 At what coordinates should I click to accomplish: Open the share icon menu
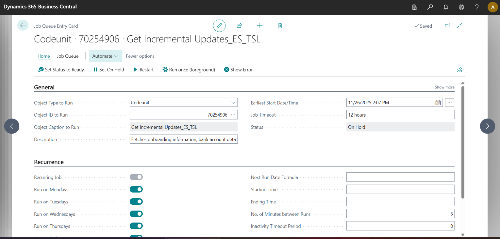click(239, 25)
